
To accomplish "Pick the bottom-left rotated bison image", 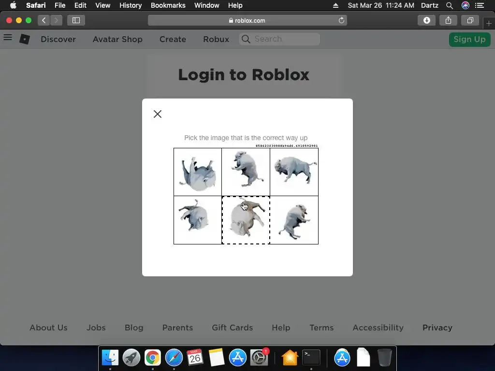I will tap(198, 220).
